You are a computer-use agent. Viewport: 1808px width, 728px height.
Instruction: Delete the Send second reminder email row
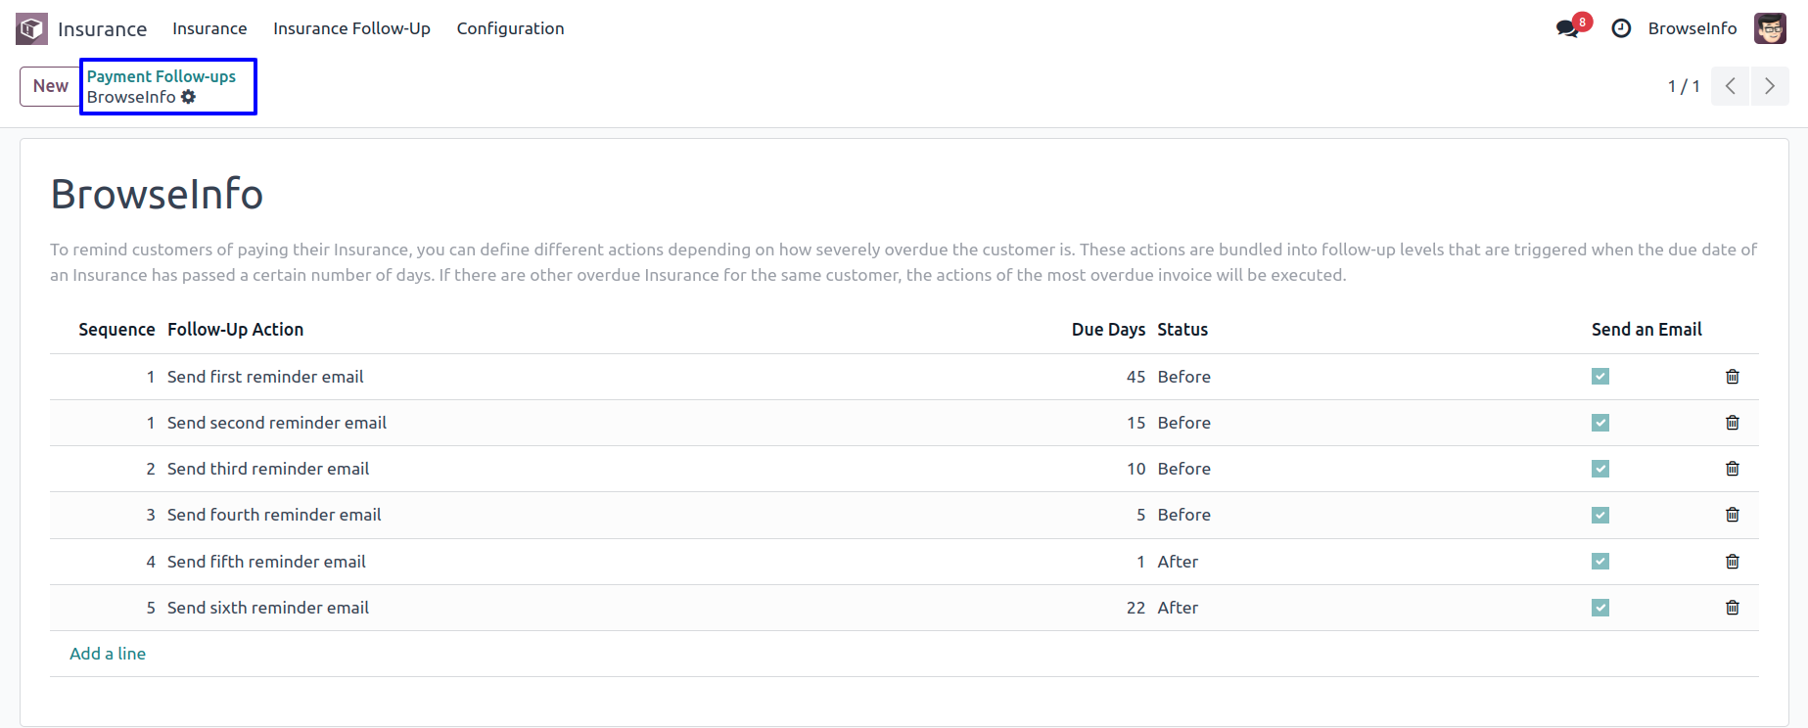tap(1733, 423)
